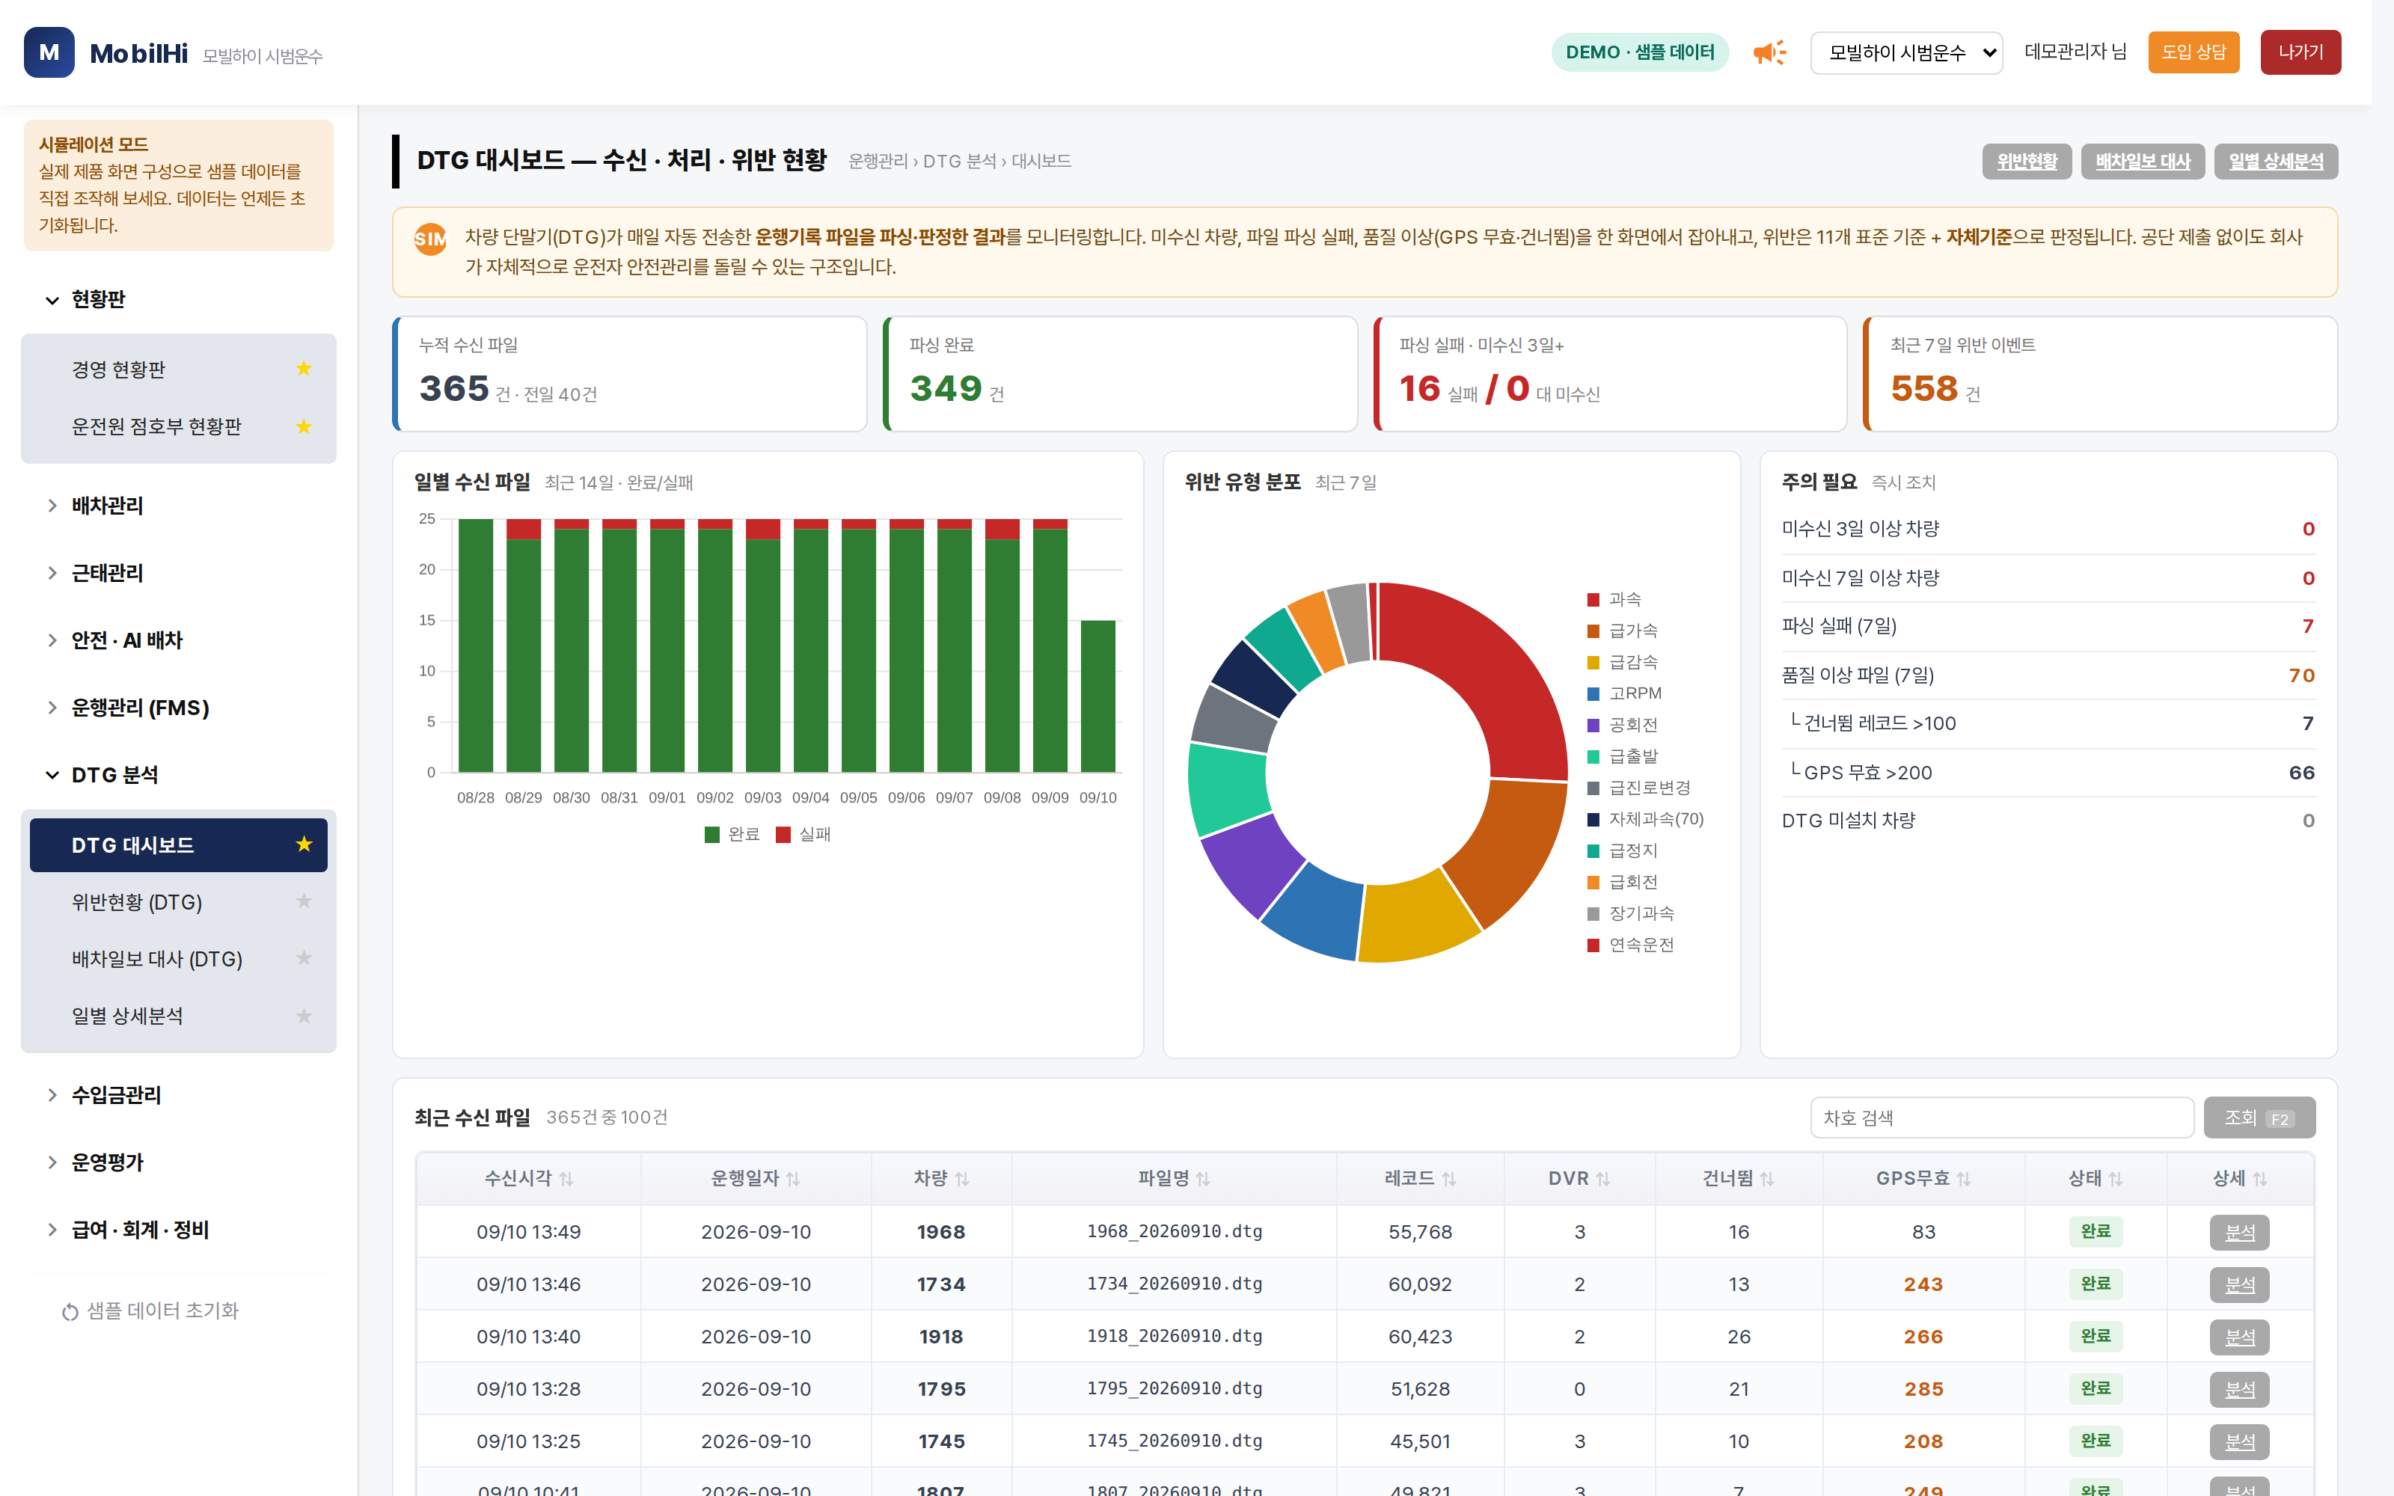This screenshot has width=2394, height=1496.
Task: Click the 차호 검색 input field
Action: pos(2001,1118)
